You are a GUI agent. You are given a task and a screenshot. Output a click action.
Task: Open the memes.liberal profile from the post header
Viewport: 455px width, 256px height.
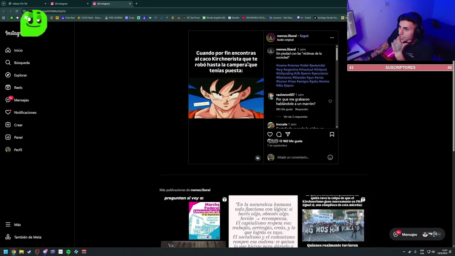tap(287, 36)
